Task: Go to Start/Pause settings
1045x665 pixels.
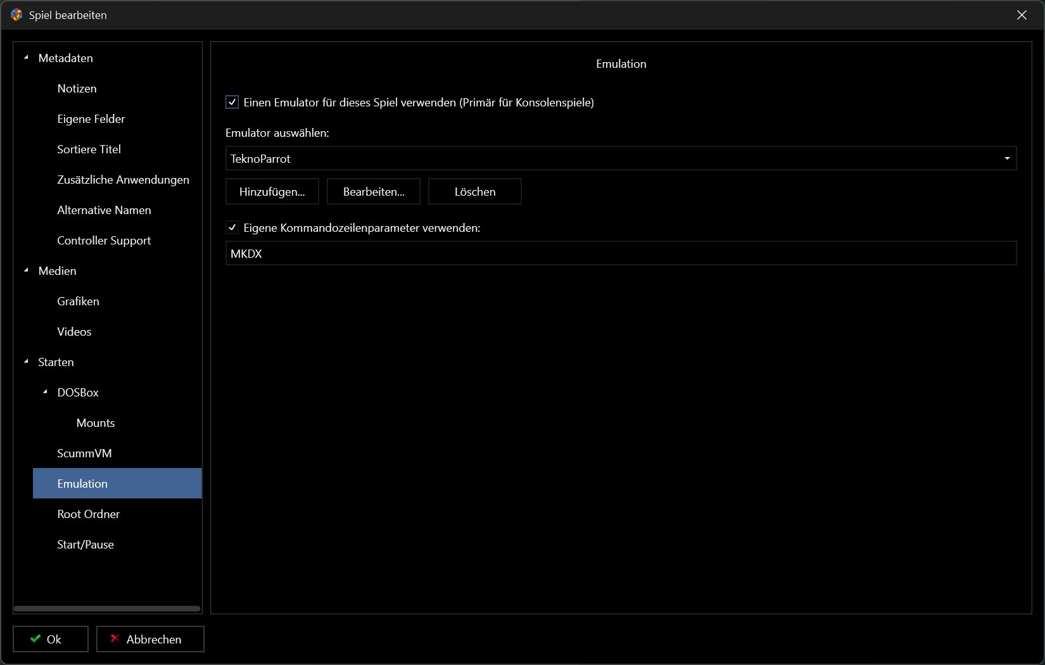Action: [x=85, y=544]
